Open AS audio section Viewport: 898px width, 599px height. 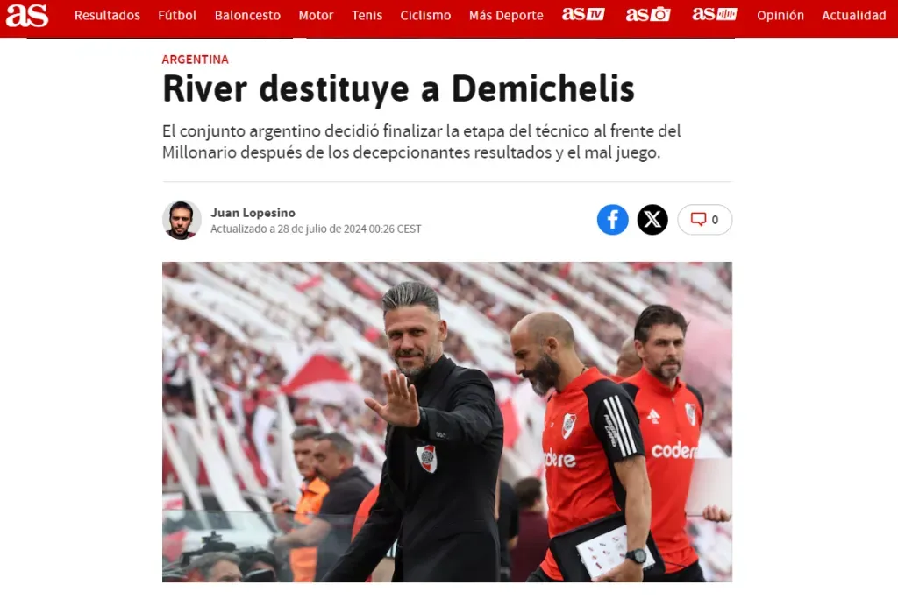(x=714, y=14)
